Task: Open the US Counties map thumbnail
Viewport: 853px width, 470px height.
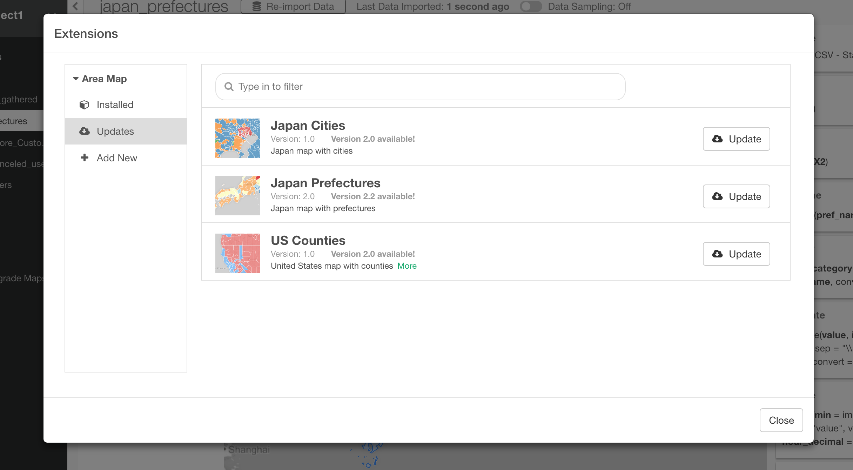Action: [238, 253]
